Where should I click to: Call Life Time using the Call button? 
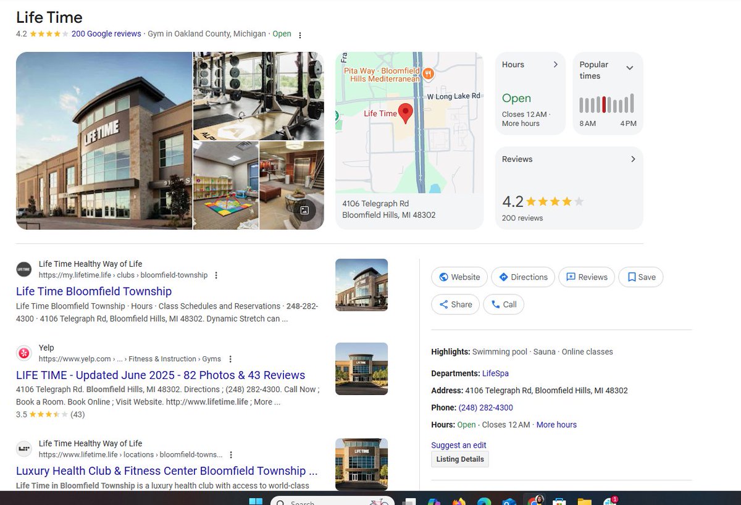(x=503, y=304)
